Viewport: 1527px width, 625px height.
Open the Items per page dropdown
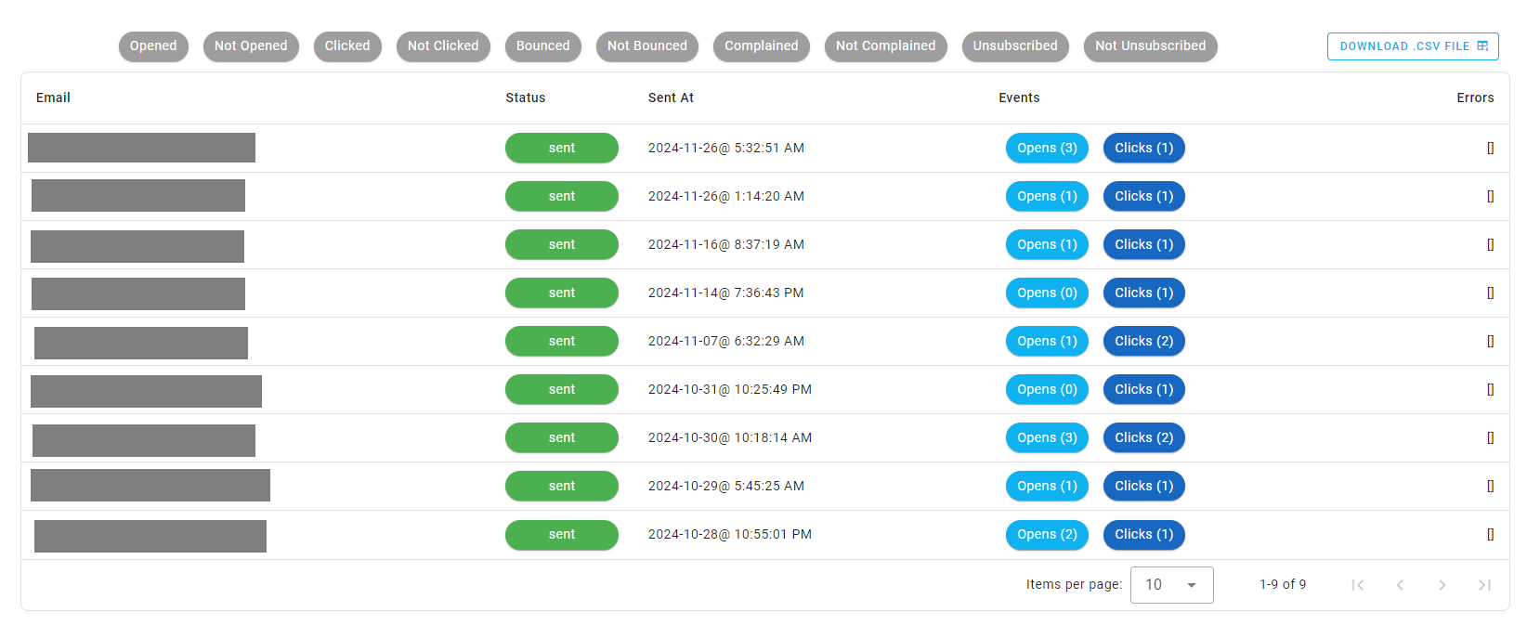coord(1171,585)
